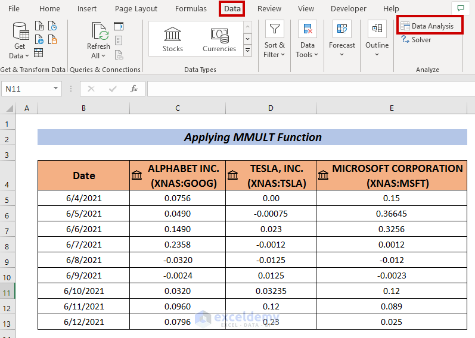Click the Outline icon

(x=377, y=29)
